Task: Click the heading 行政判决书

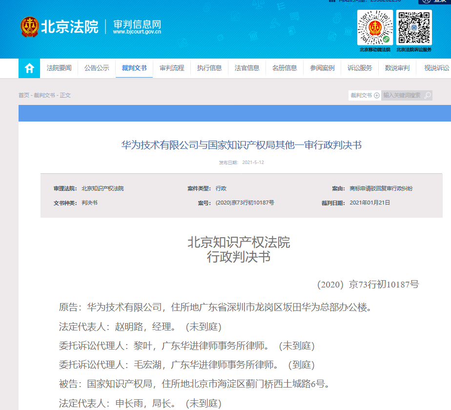Action: tap(239, 257)
